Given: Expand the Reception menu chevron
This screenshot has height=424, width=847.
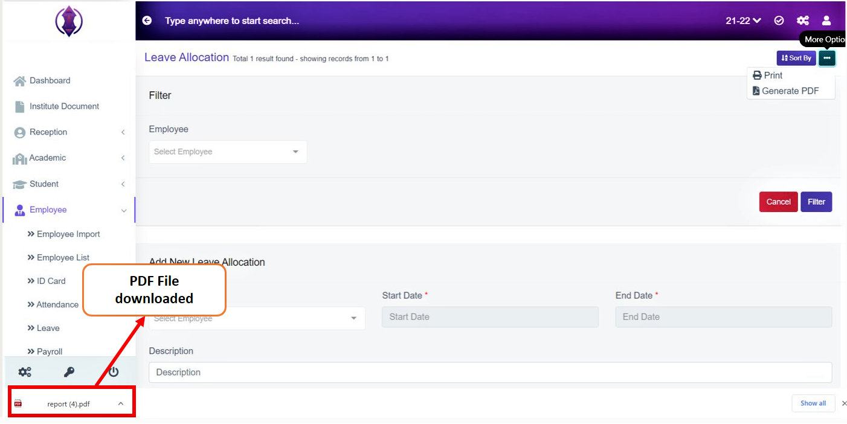Looking at the screenshot, I should coord(123,132).
